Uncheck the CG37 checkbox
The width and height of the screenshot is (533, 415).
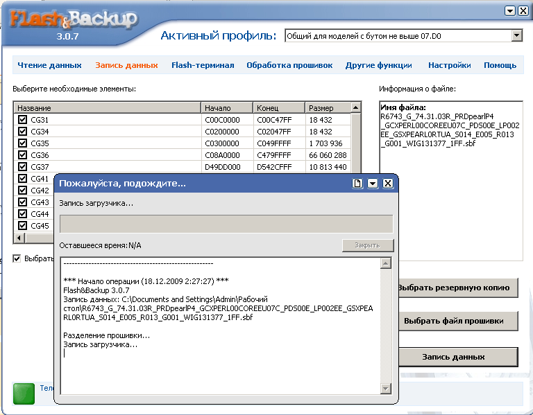[x=22, y=166]
